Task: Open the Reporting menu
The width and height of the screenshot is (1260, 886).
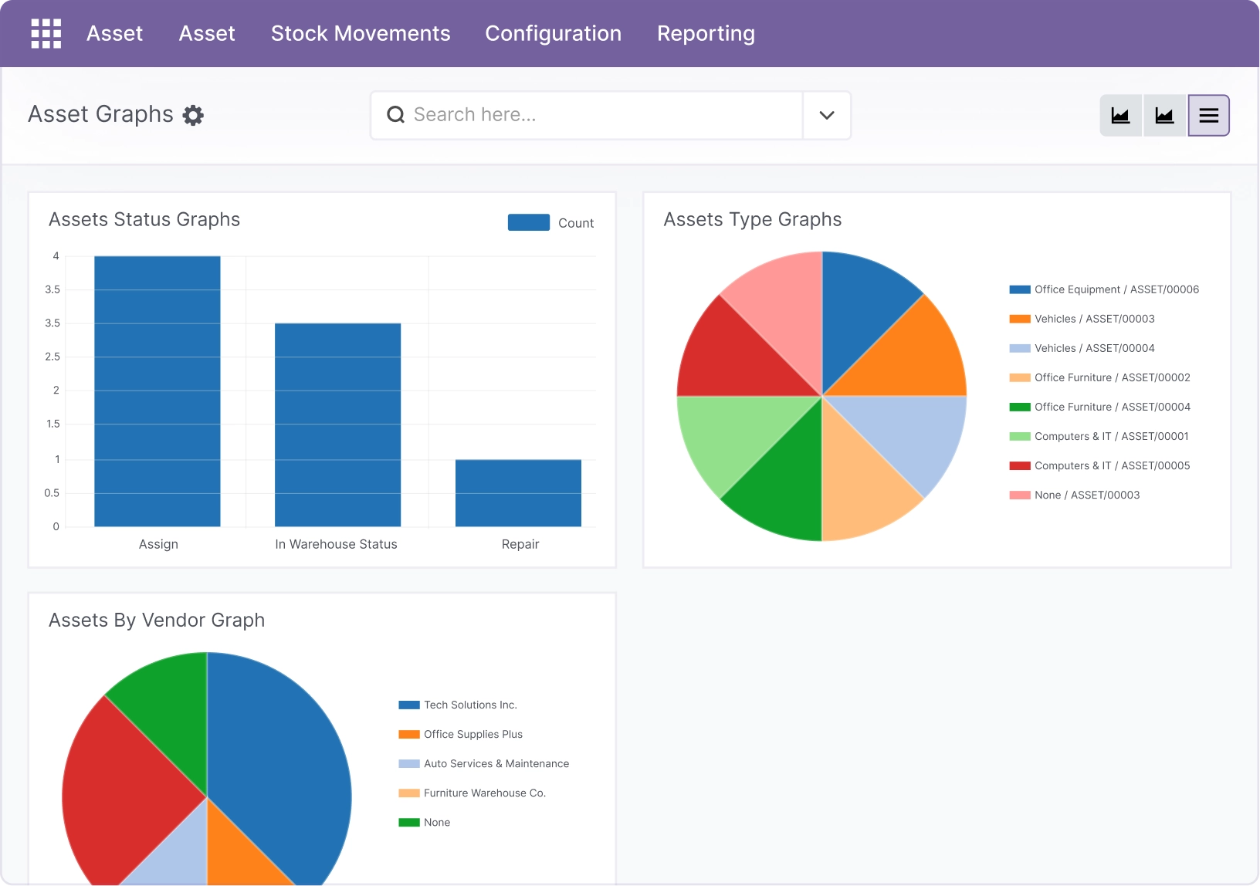Action: pyautogui.click(x=706, y=33)
